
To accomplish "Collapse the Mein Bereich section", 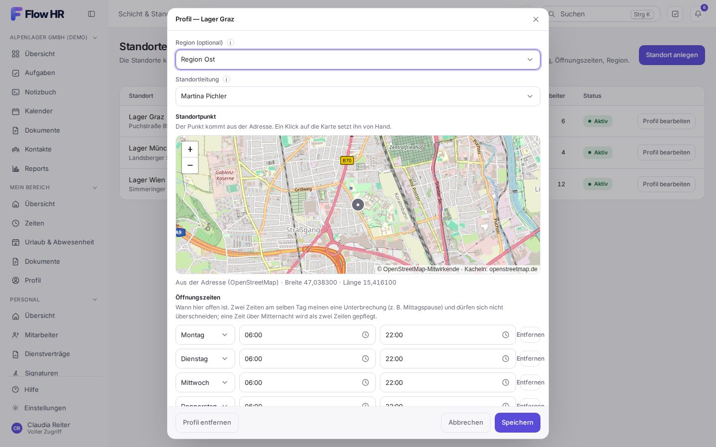I will coord(54,187).
